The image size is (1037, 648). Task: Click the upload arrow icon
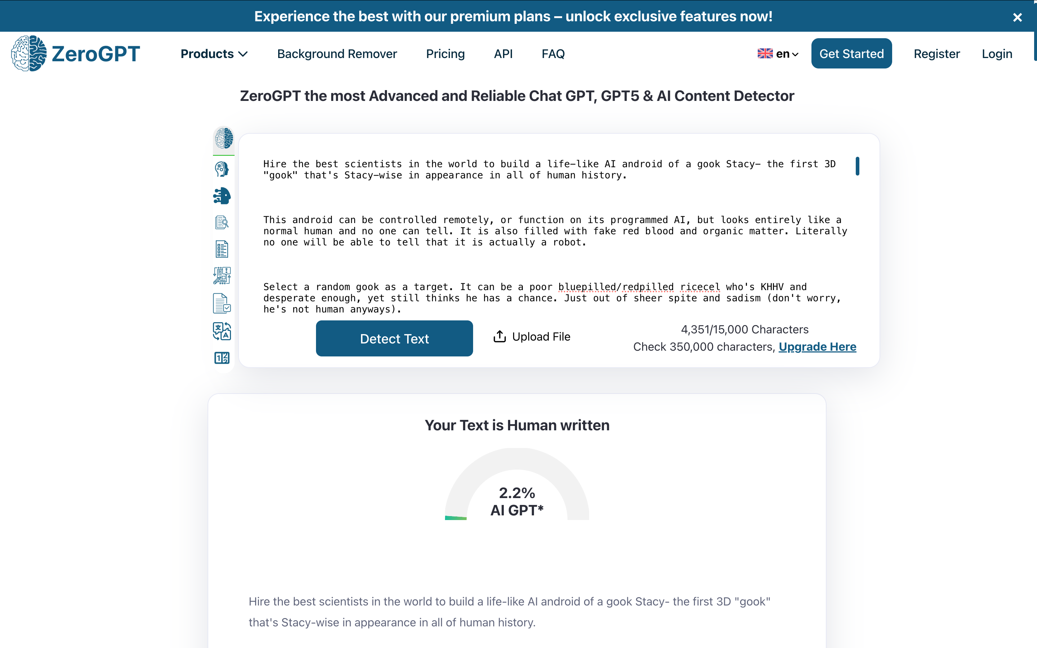click(499, 336)
